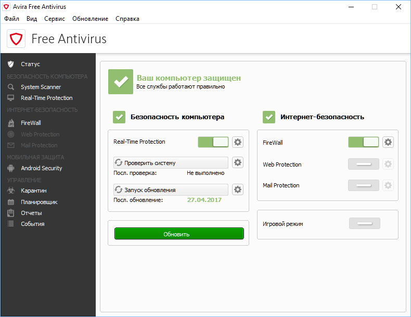The image size is (411, 317).
Task: Open FireWall settings gear icon
Action: point(388,142)
